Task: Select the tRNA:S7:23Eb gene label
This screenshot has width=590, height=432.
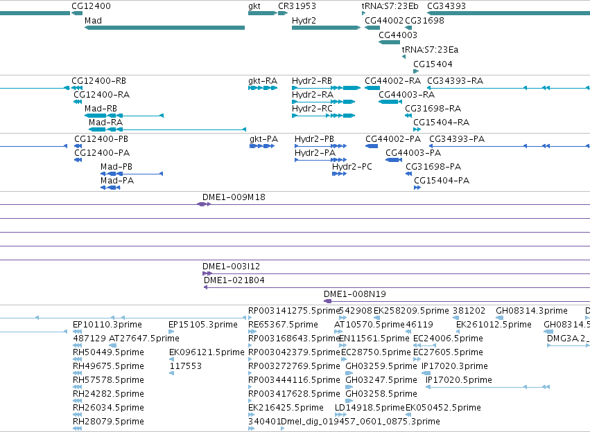Action: pos(390,6)
